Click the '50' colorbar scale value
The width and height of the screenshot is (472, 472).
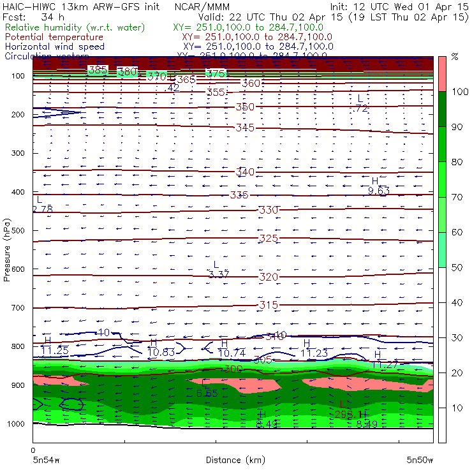(x=457, y=268)
